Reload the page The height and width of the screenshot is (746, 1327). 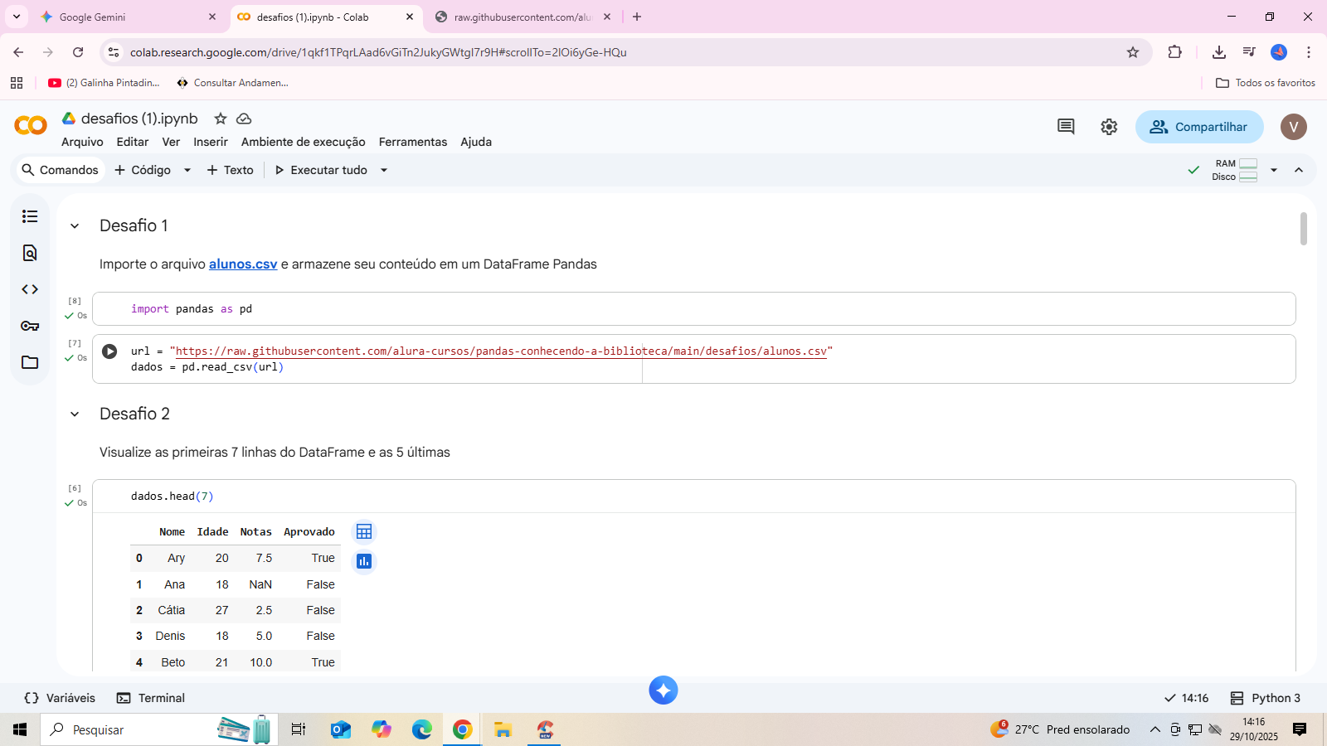click(78, 52)
